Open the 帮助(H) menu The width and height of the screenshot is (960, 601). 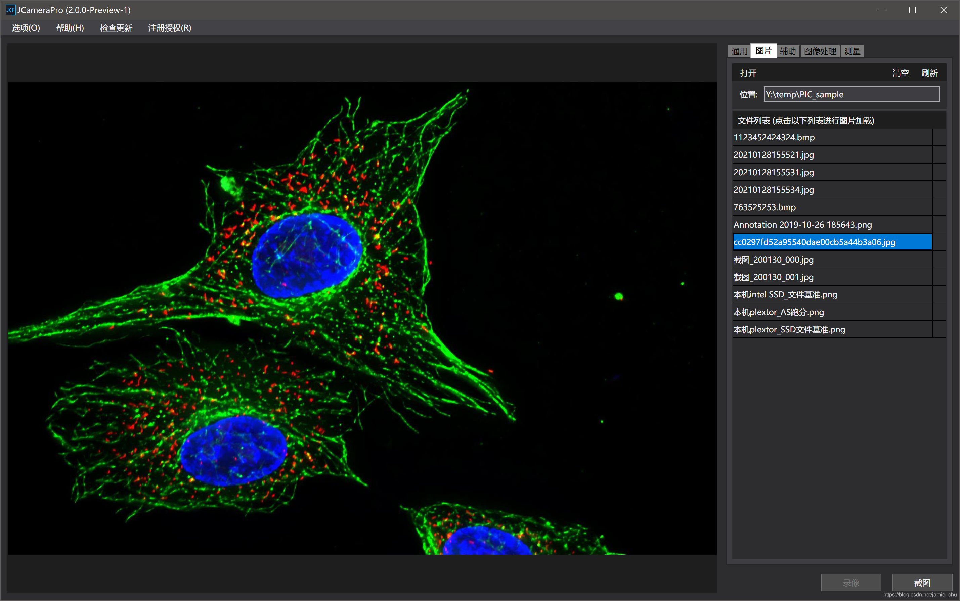tap(70, 28)
